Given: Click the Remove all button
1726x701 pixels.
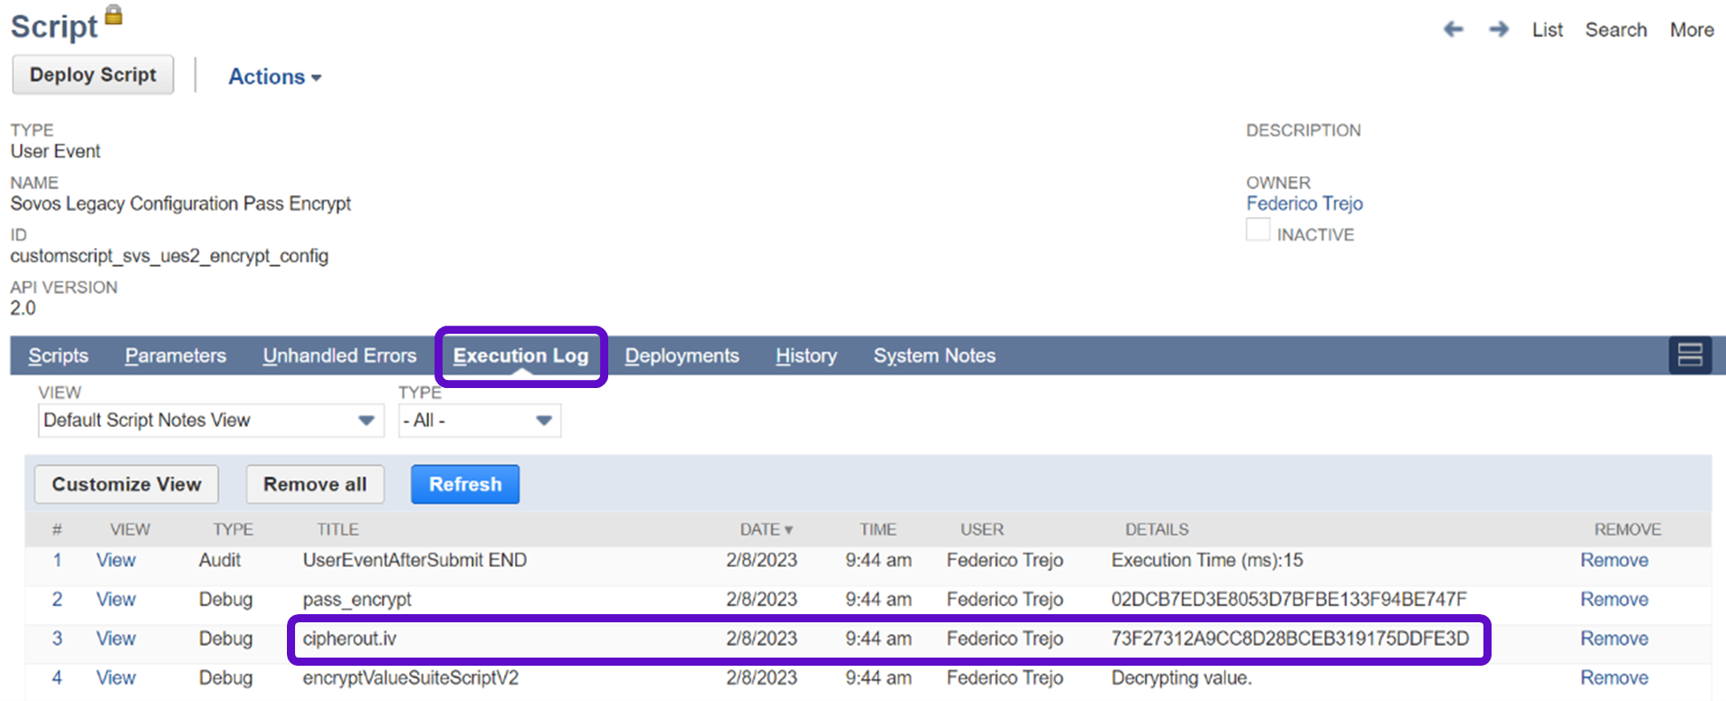Looking at the screenshot, I should click(314, 484).
